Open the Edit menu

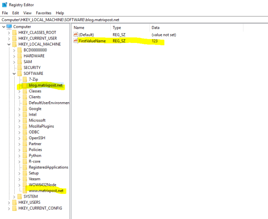pos(15,13)
